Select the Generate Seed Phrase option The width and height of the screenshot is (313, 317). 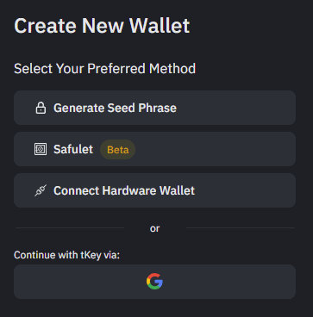154,108
